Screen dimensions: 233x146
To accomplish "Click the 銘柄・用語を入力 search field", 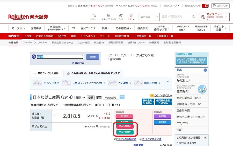I will pyautogui.click(x=176, y=17).
